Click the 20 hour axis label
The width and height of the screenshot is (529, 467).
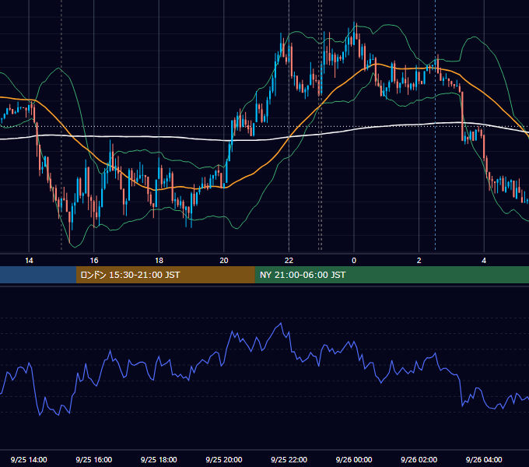(224, 261)
